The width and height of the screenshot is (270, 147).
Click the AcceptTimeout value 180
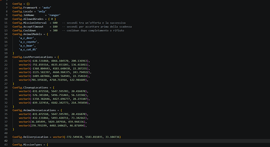pos(55,27)
